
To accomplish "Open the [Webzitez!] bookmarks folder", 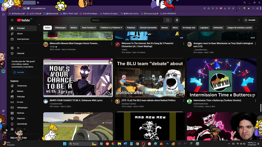I will 51,14.
